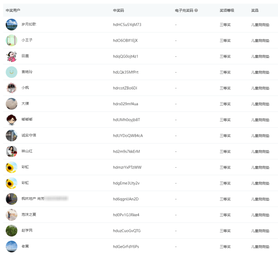Select the user name 赵学民
This screenshot has height=256, width=278.
point(27,230)
